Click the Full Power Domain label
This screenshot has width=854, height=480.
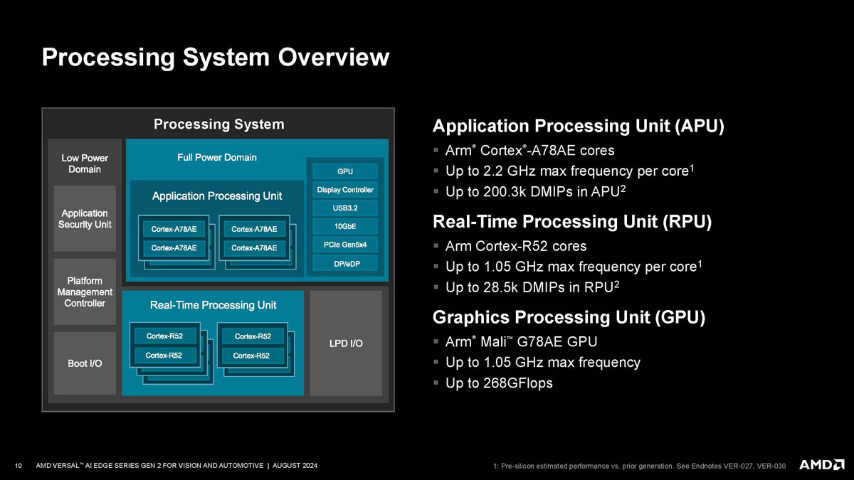[217, 157]
